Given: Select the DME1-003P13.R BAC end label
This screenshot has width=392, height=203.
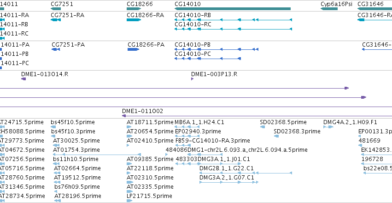Looking at the screenshot, I should coord(214,74).
